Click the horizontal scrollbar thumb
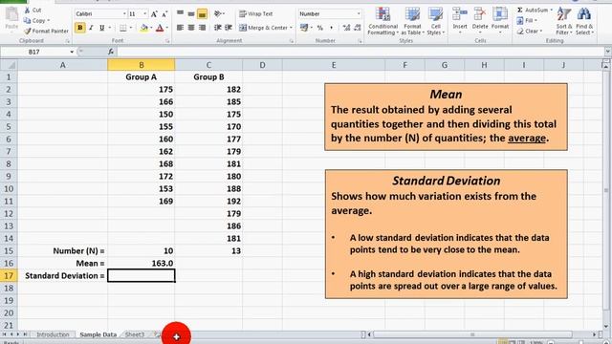Screen dimensions: 612x344 point(472,334)
